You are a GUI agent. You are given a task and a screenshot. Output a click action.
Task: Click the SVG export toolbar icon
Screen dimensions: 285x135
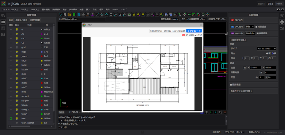(x=88, y=15)
